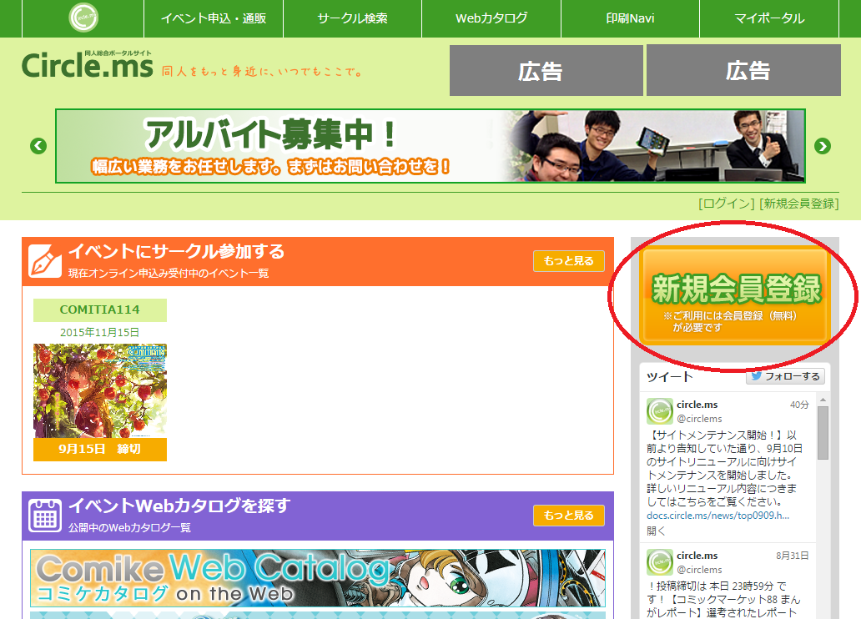Open the マイポータル menu item
Screen dimensions: 861x619
click(769, 18)
